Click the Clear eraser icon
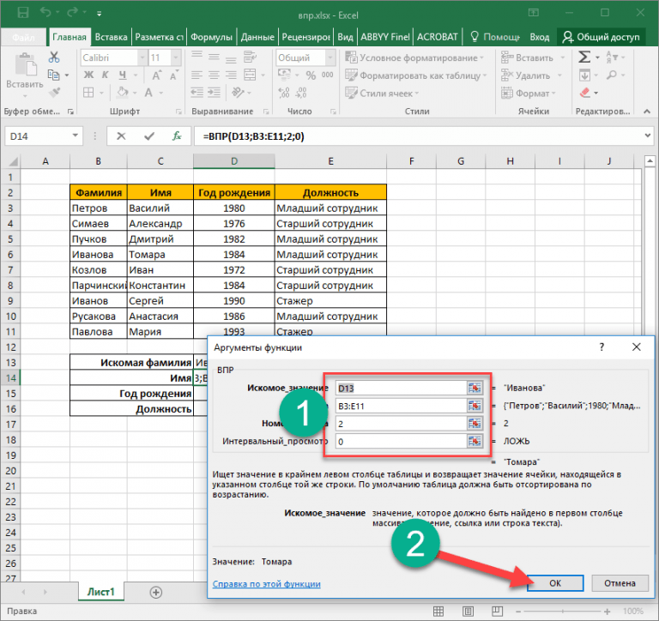The image size is (659, 621). click(x=585, y=93)
